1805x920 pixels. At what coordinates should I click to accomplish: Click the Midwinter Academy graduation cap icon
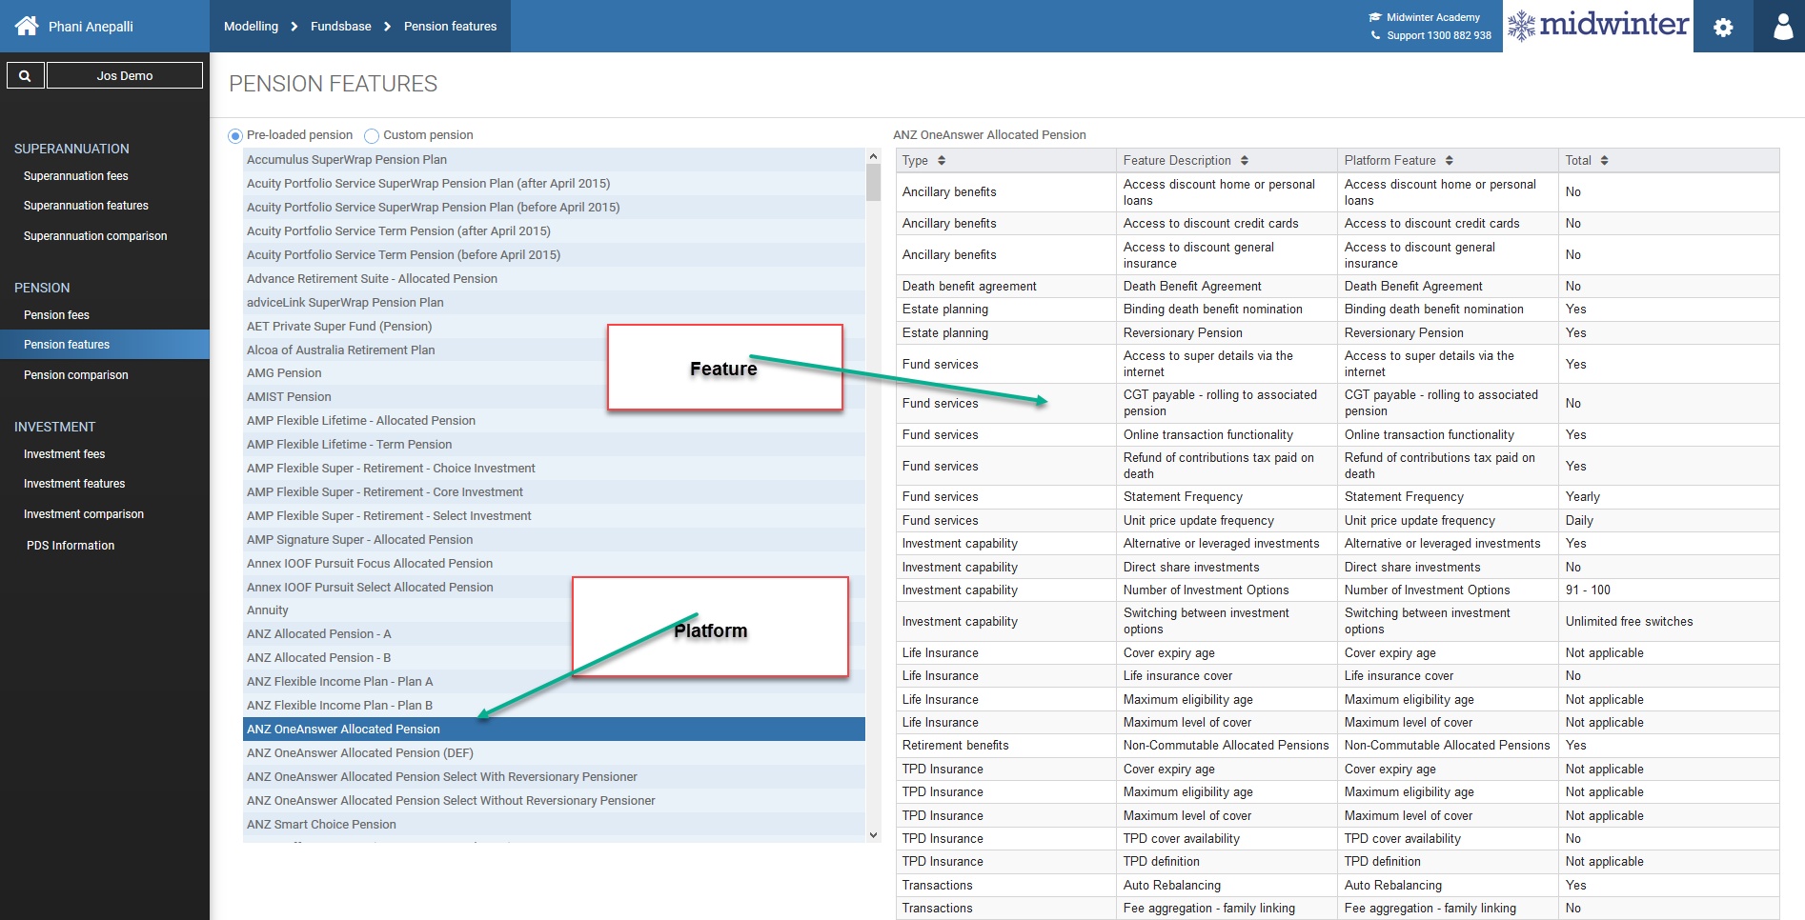(1375, 17)
